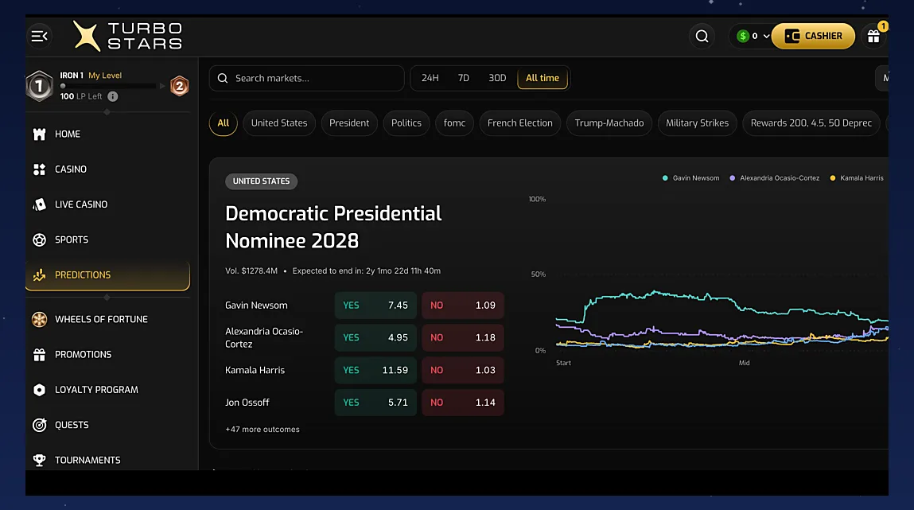Filter by President category
Screen dimensions: 914x510
click(x=349, y=123)
